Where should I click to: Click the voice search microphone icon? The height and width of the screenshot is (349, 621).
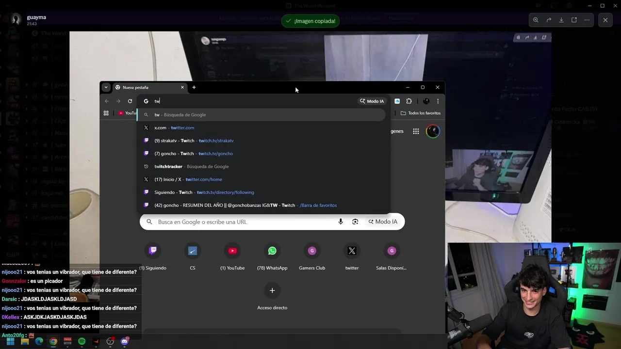click(x=341, y=222)
